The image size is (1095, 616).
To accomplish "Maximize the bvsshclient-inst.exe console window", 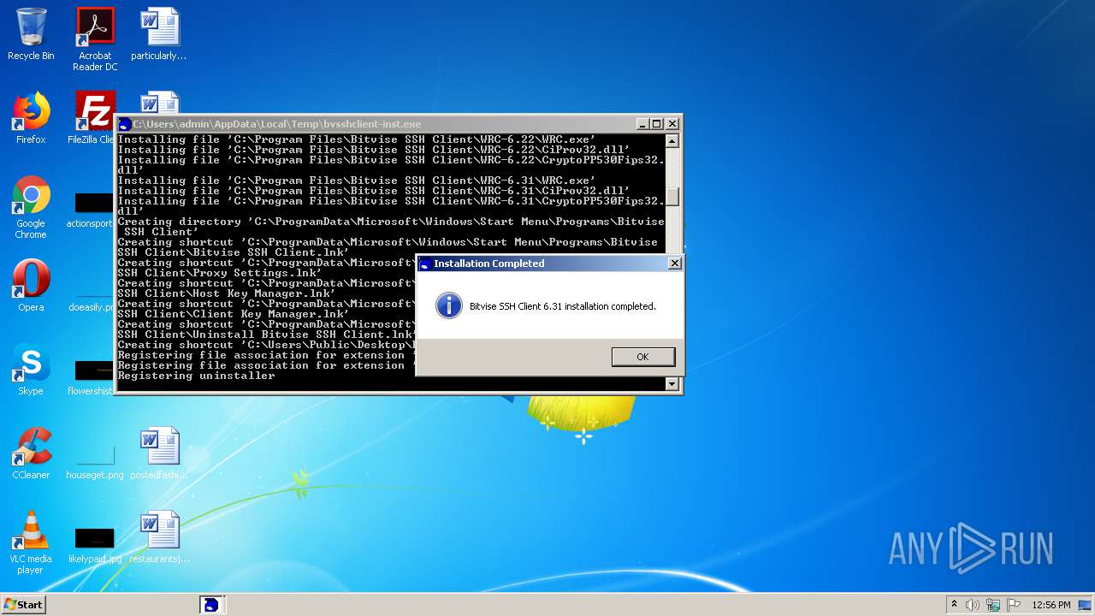I will point(657,124).
